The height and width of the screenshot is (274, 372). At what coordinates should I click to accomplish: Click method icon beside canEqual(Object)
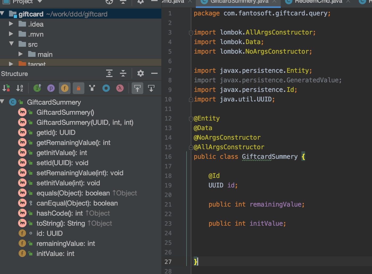pyautogui.click(x=22, y=203)
